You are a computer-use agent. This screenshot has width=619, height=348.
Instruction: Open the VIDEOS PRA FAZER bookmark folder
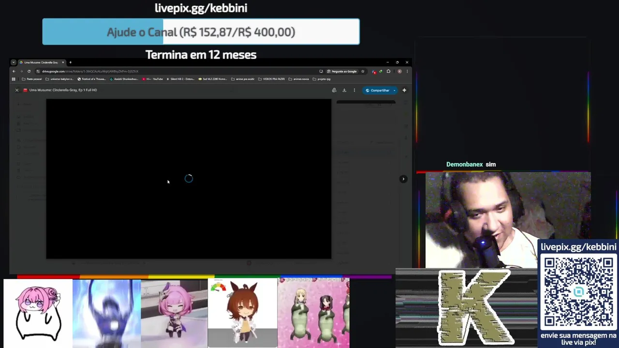click(271, 79)
